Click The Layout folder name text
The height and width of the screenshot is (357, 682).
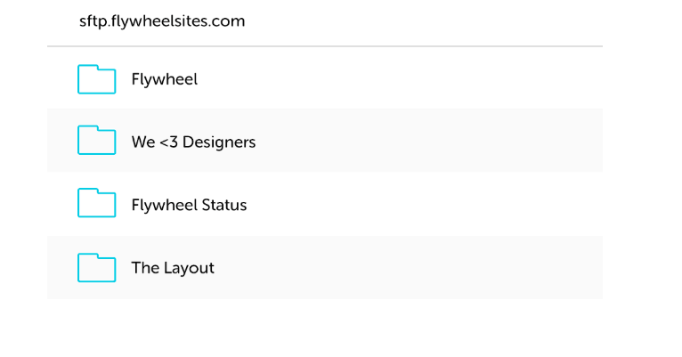[x=173, y=268]
